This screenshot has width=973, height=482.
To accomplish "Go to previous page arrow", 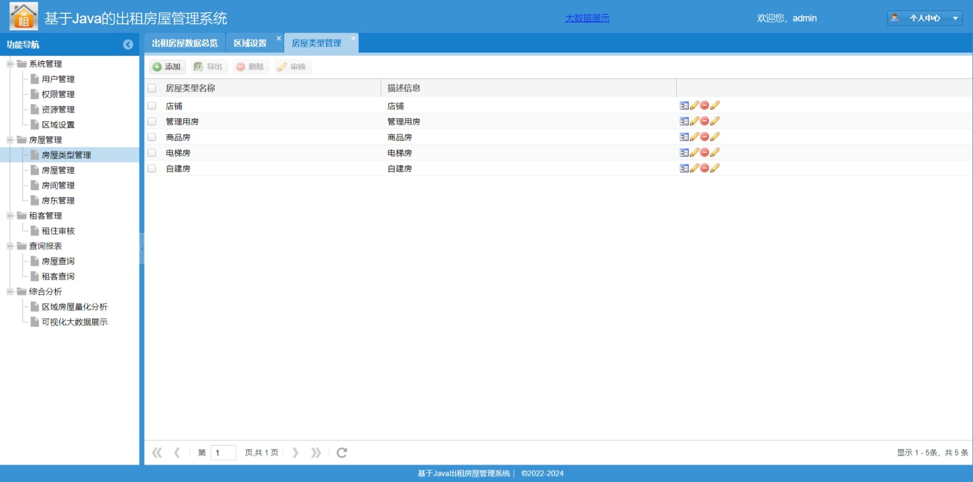I will pyautogui.click(x=177, y=453).
